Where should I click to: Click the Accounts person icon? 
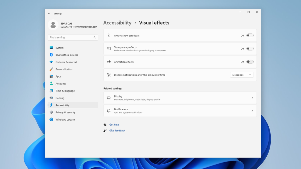tap(51, 84)
